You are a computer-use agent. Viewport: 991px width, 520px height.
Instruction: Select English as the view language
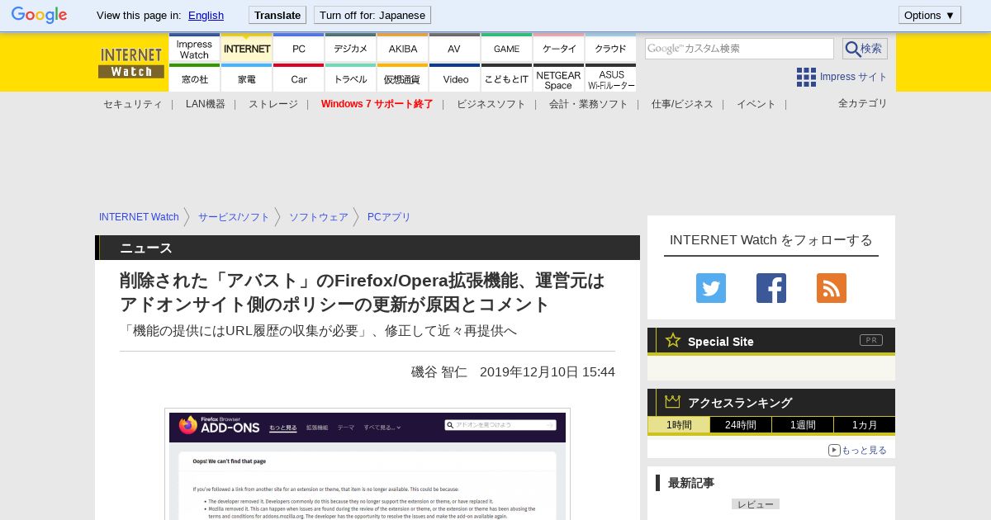[206, 15]
